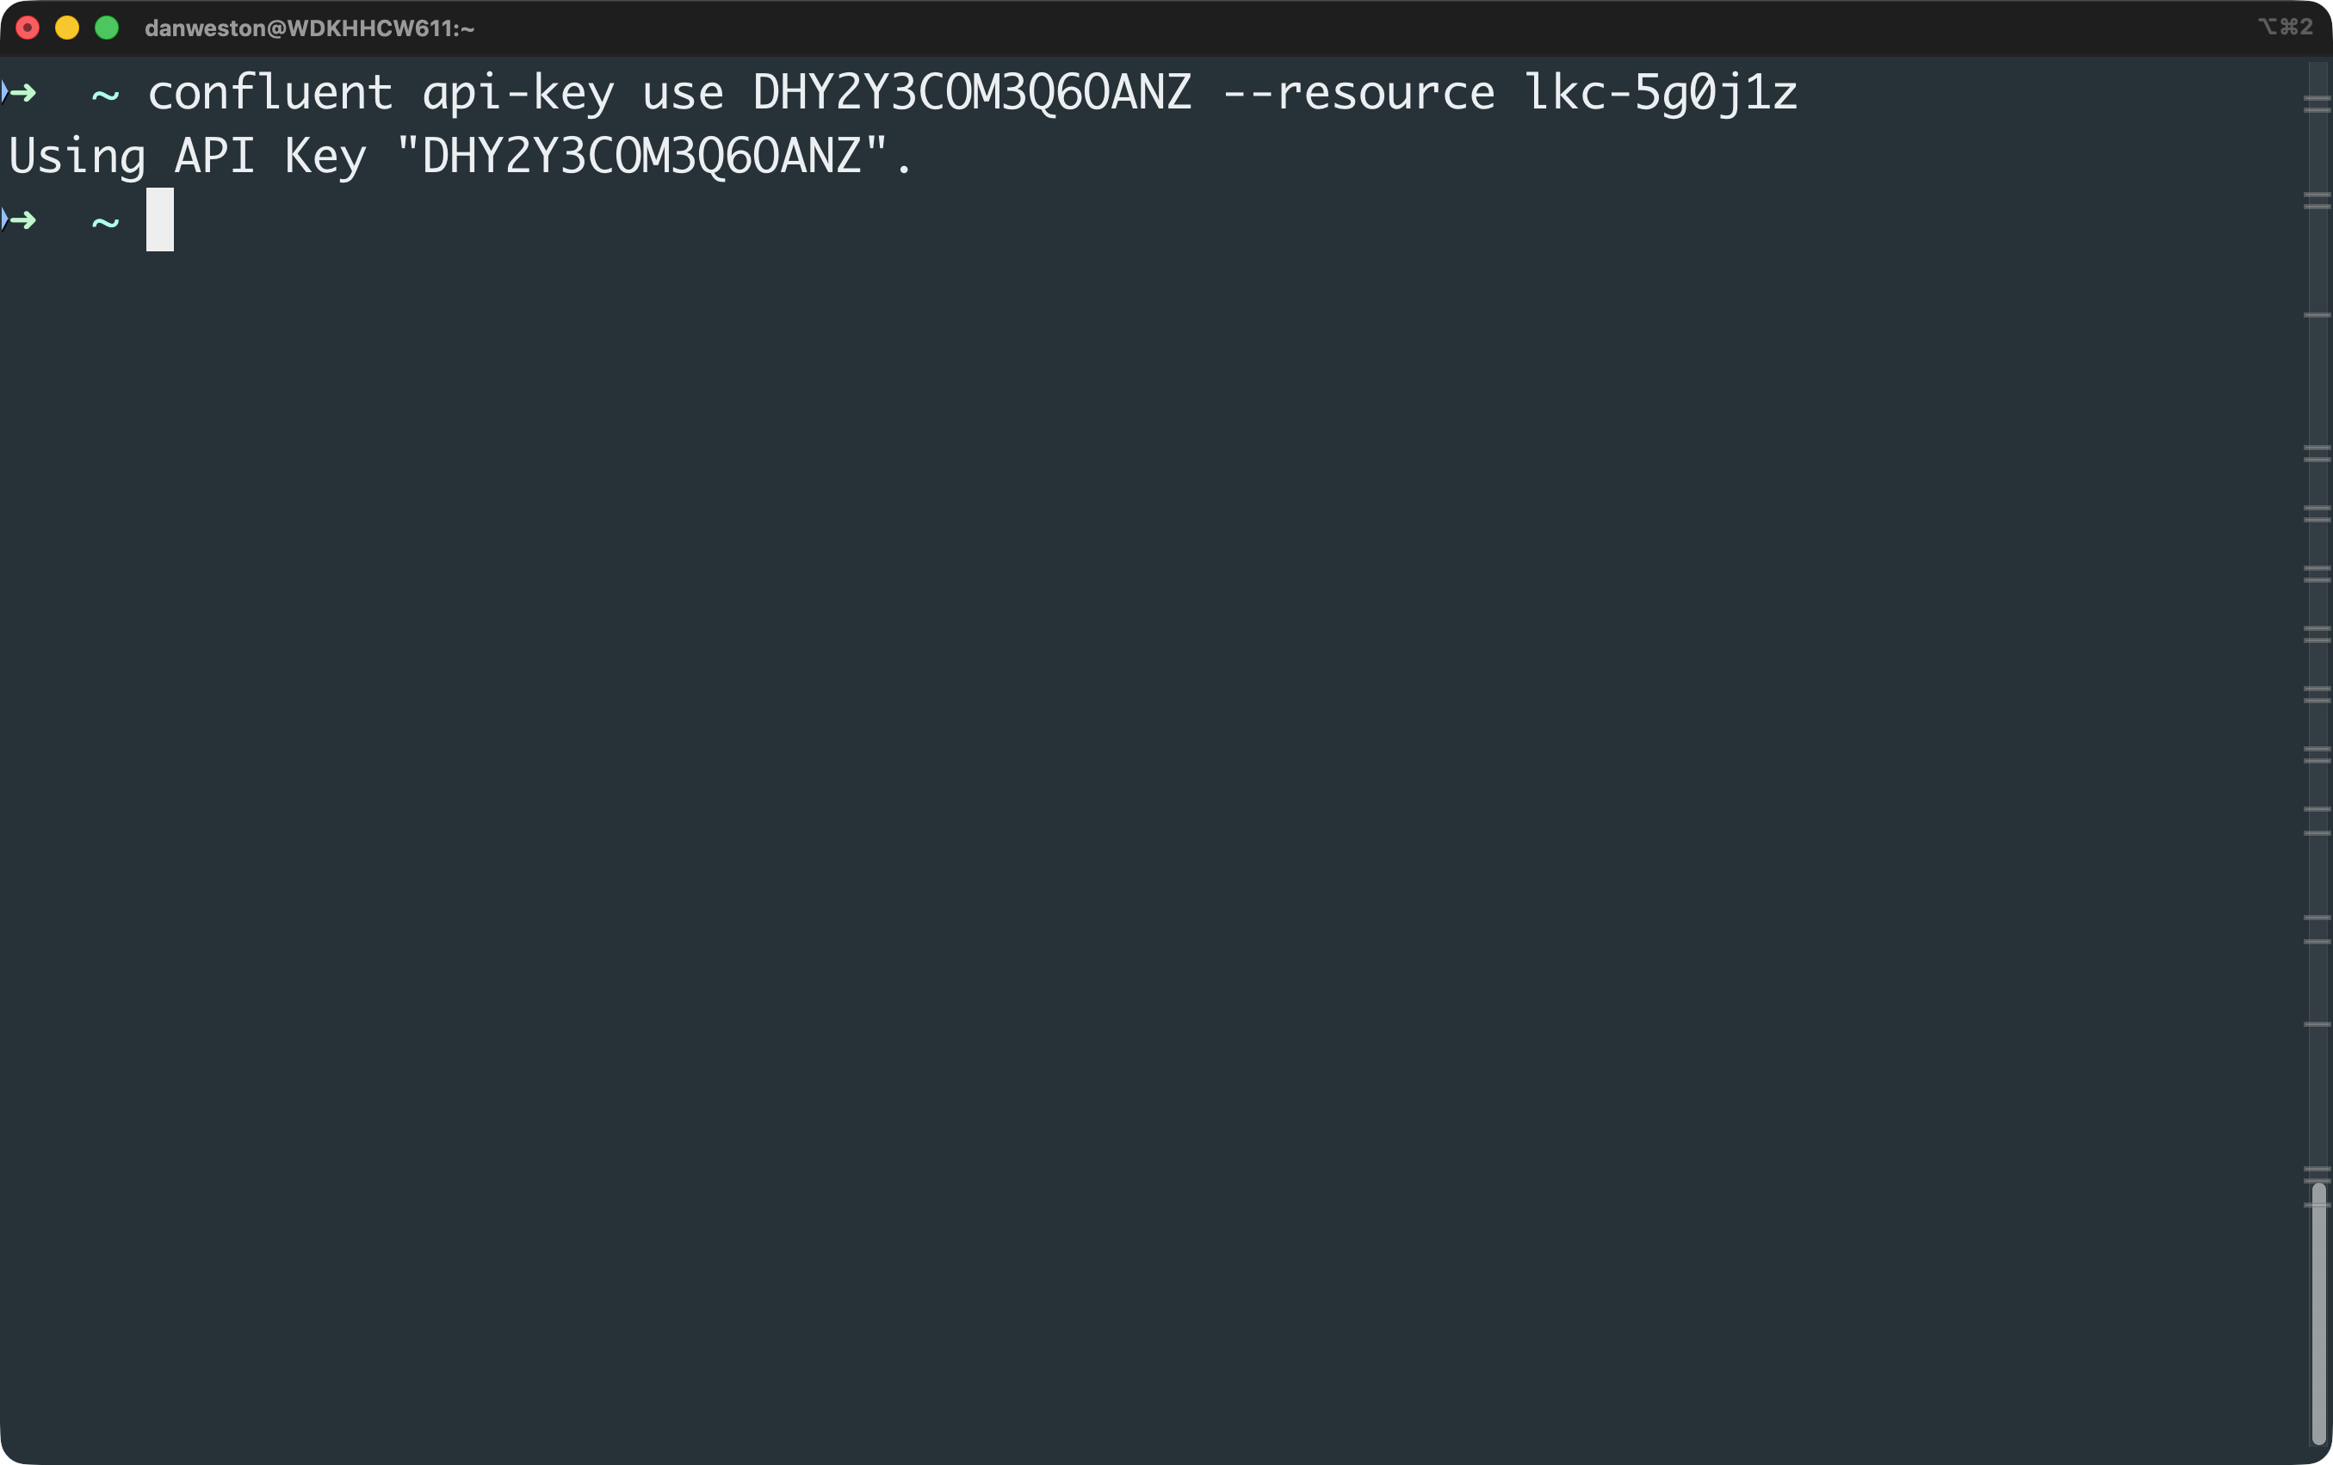Viewport: 2333px width, 1465px height.
Task: Select the api-key subcommand text
Action: click(517, 91)
